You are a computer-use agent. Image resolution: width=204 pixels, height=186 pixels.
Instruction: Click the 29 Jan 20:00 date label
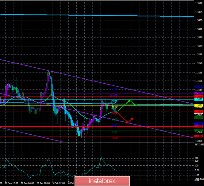[43, 183]
